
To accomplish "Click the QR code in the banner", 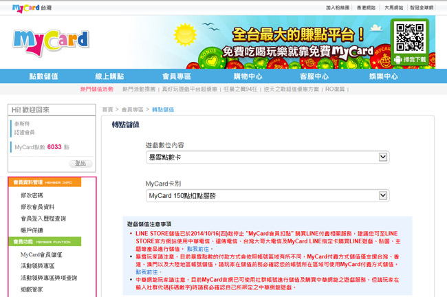I will pyautogui.click(x=410, y=36).
